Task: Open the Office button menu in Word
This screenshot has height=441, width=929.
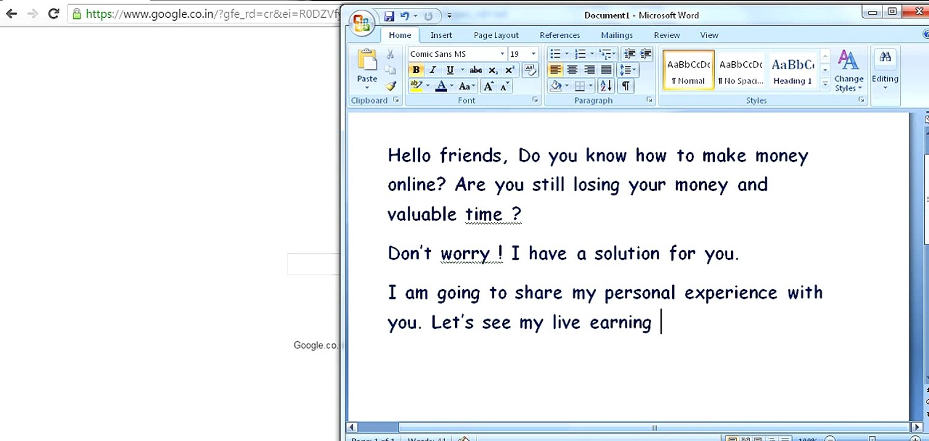Action: click(362, 23)
